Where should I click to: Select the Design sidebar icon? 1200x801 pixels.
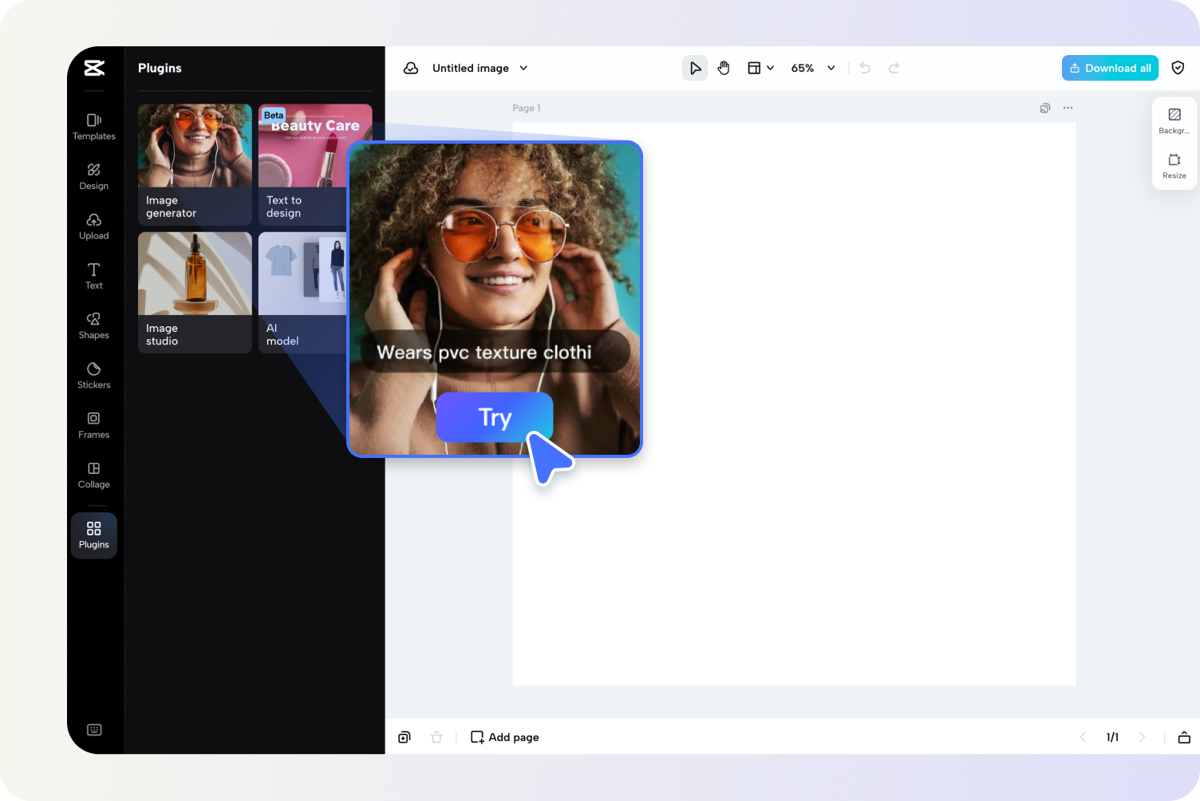(93, 176)
